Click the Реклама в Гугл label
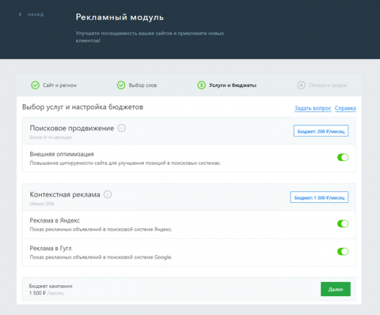380x315 pixels. (51, 248)
